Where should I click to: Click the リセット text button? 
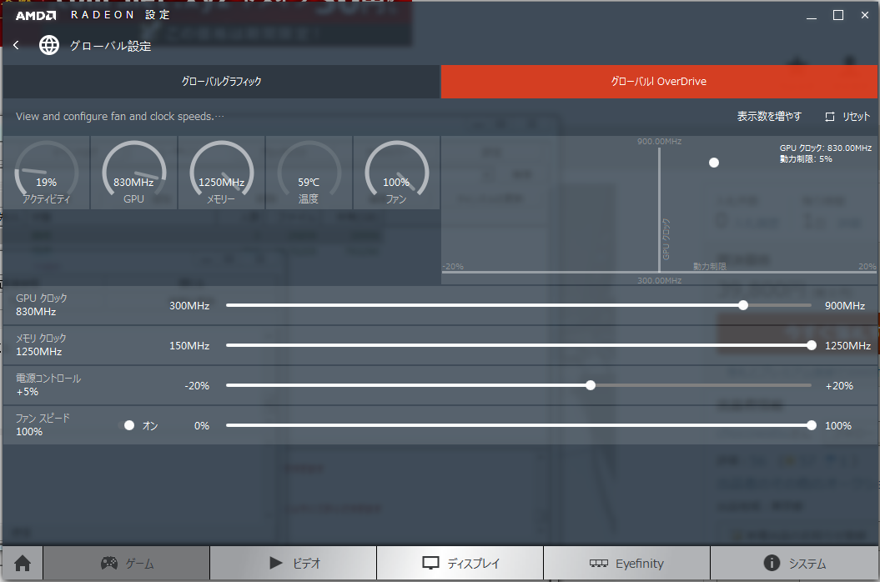coord(856,117)
